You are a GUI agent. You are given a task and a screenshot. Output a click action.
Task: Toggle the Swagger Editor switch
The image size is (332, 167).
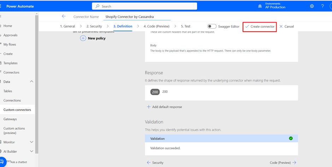coord(212,26)
